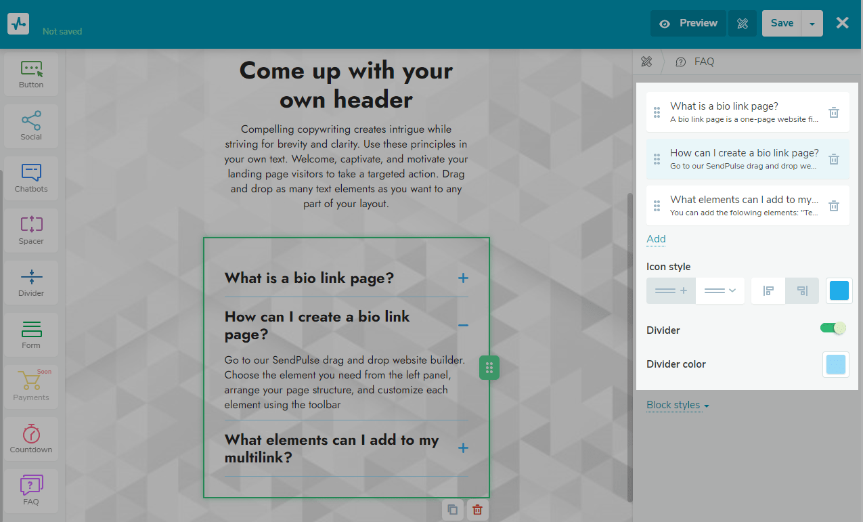
Task: Toggle the Divider switch off
Action: (833, 328)
